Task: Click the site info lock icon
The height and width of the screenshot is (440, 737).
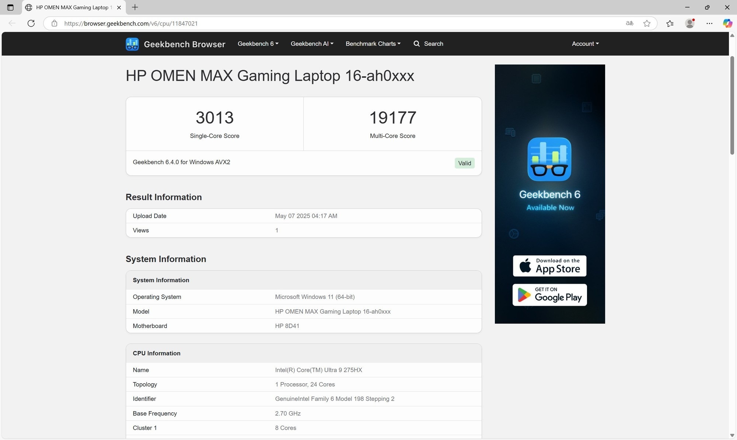Action: [54, 23]
